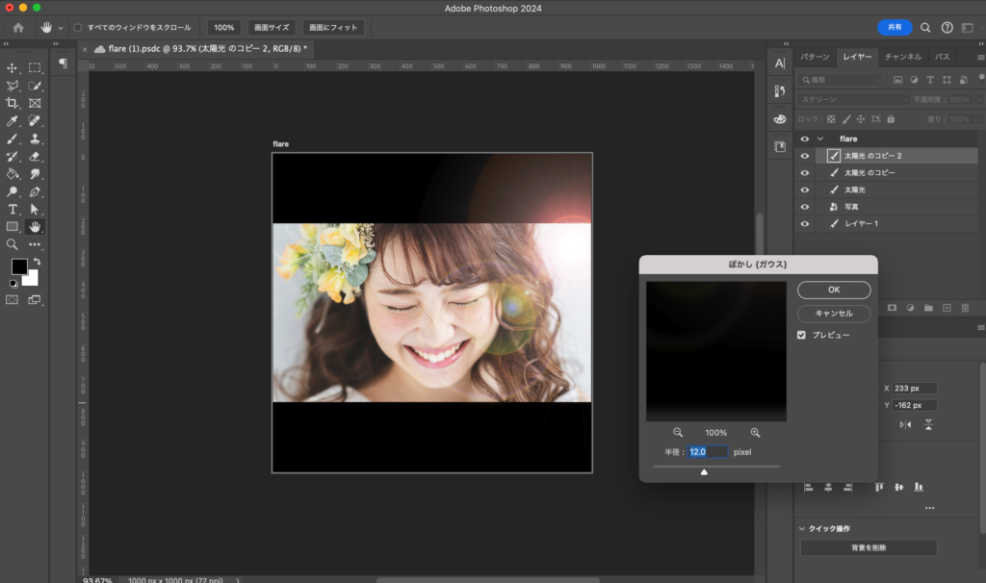The width and height of the screenshot is (986, 583).
Task: Click OK in the Gaussian blur dialog
Action: (x=833, y=290)
